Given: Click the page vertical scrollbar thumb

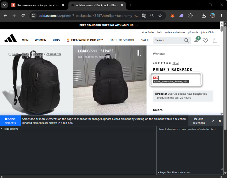Looking at the screenshot, I should [x=222, y=28].
